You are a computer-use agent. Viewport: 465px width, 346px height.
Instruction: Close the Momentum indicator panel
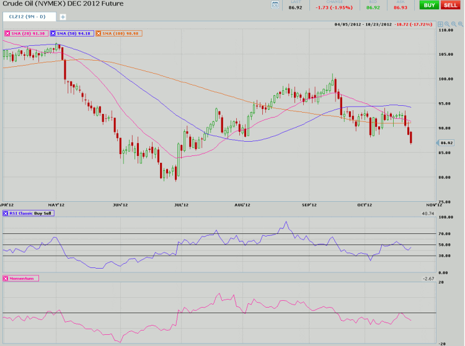pos(7,279)
